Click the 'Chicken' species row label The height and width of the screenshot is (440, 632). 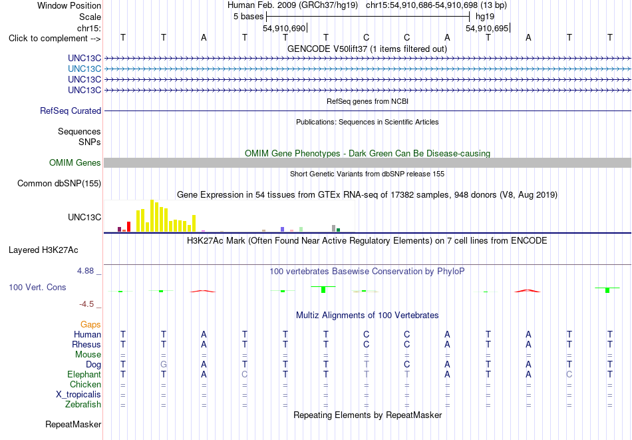click(x=85, y=384)
